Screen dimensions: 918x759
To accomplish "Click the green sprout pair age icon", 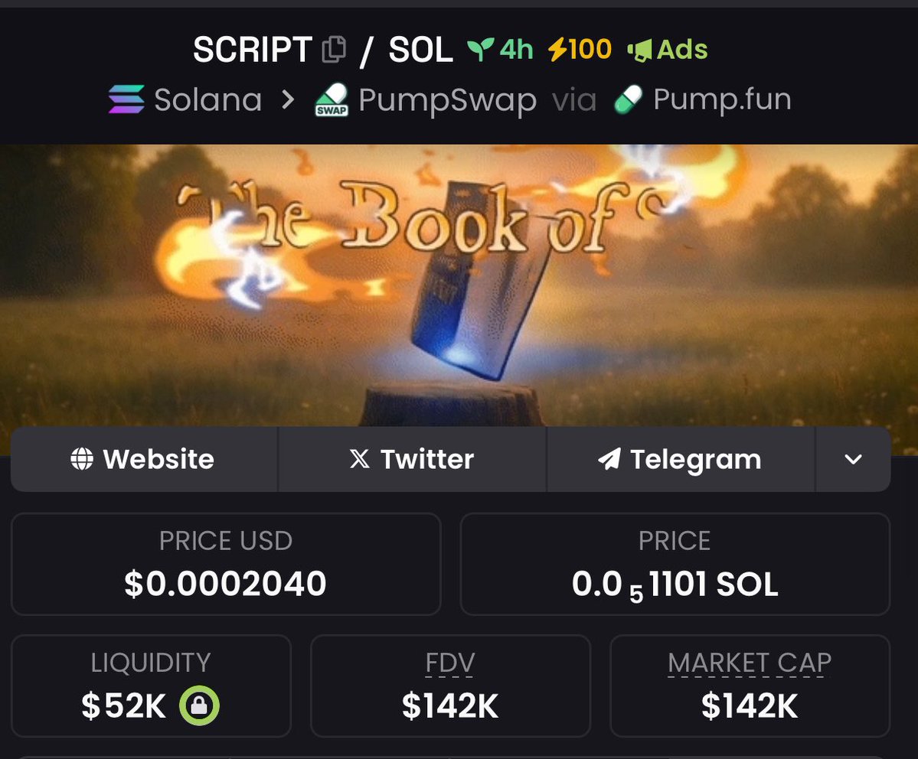I will click(x=481, y=49).
